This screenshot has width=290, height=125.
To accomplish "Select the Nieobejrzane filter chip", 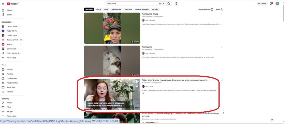I will pos(116,9).
